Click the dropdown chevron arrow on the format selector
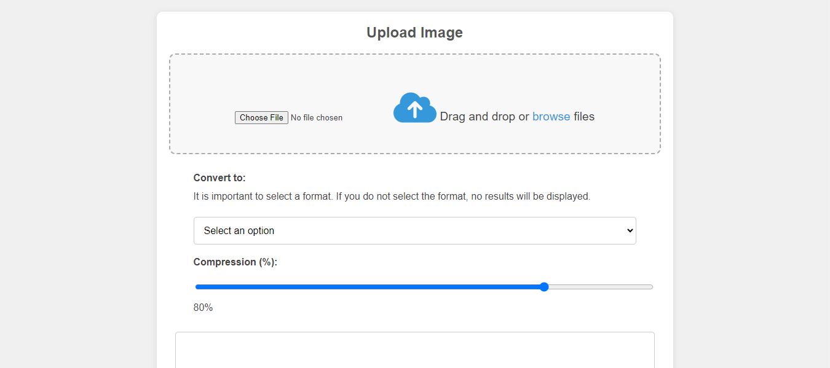Viewport: 830px width, 368px height. (x=629, y=230)
